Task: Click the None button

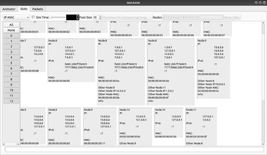Action: click(11, 30)
